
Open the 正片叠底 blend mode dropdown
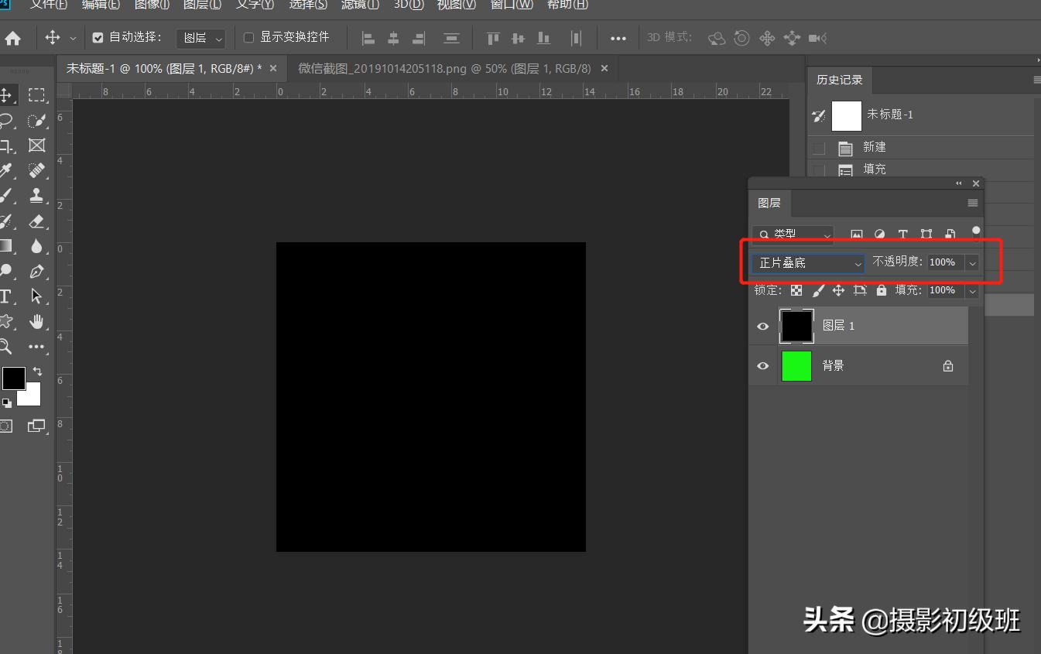(807, 263)
